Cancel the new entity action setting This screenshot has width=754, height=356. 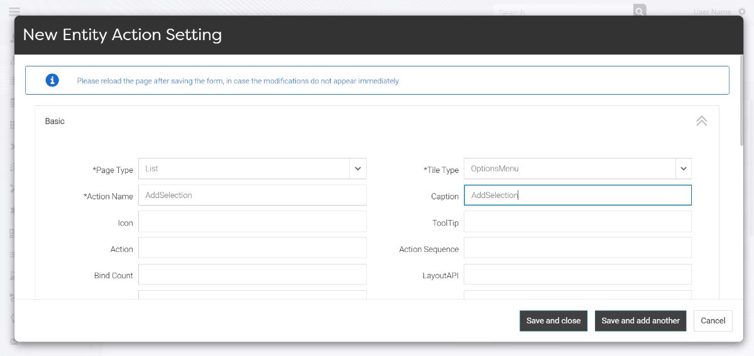pos(713,320)
